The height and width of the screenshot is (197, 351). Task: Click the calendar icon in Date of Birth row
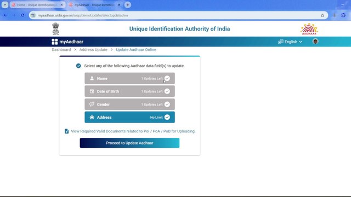pyautogui.click(x=92, y=91)
